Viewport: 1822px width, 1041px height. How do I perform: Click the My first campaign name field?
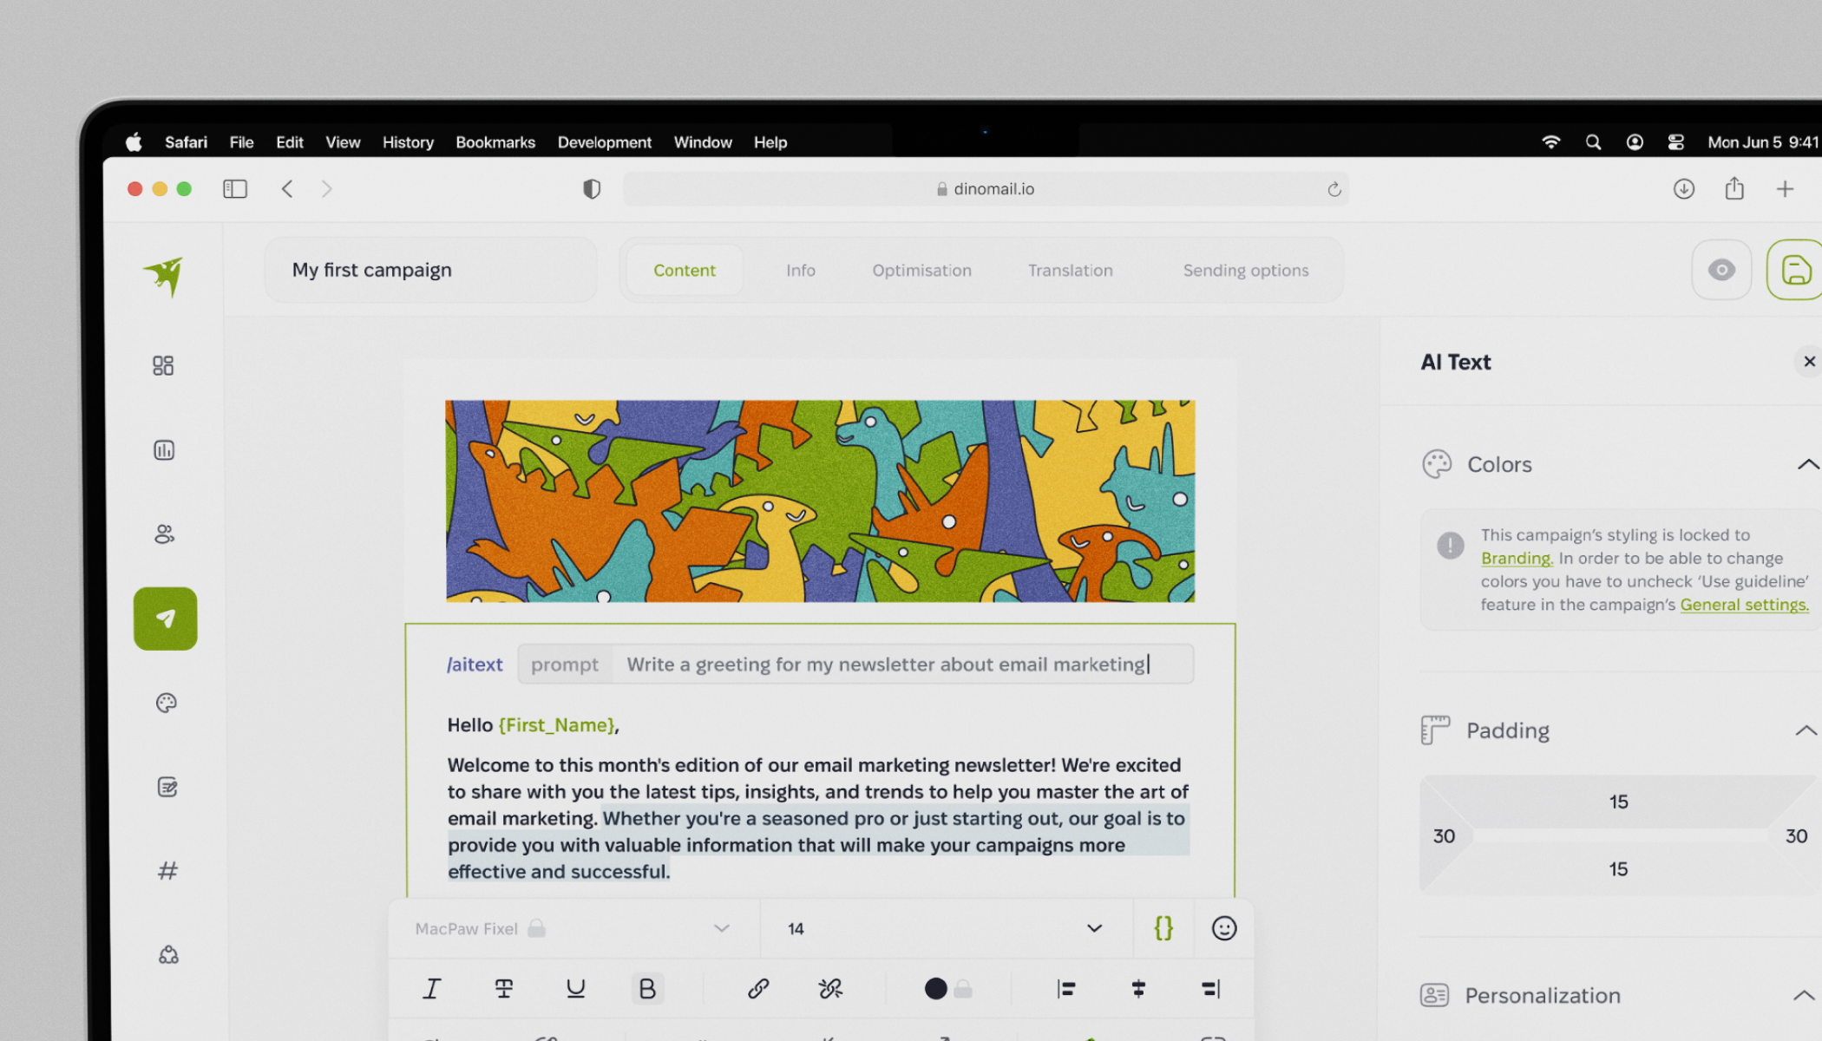pos(430,270)
